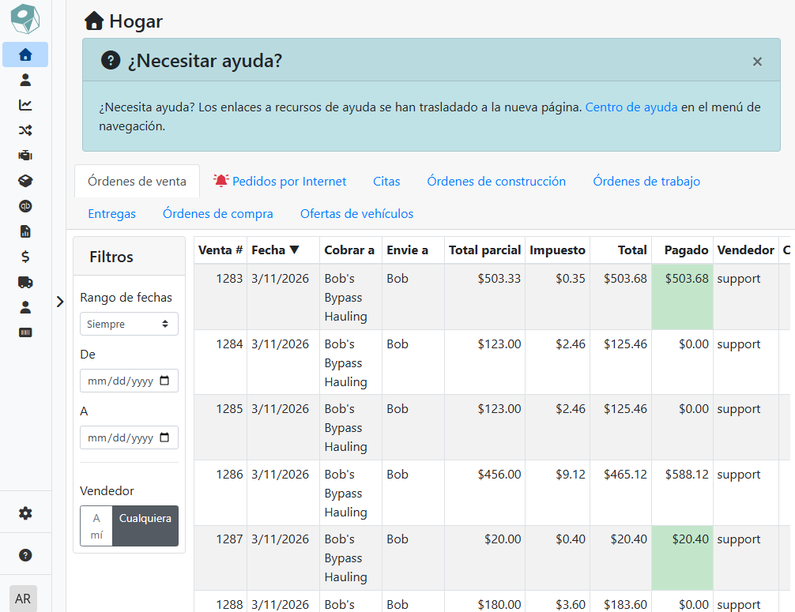The height and width of the screenshot is (612, 795).
Task: Click the AR user avatar button
Action: click(x=23, y=599)
